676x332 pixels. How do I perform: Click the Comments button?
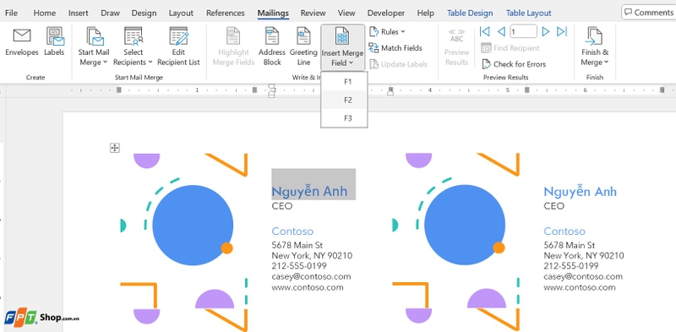(x=648, y=12)
